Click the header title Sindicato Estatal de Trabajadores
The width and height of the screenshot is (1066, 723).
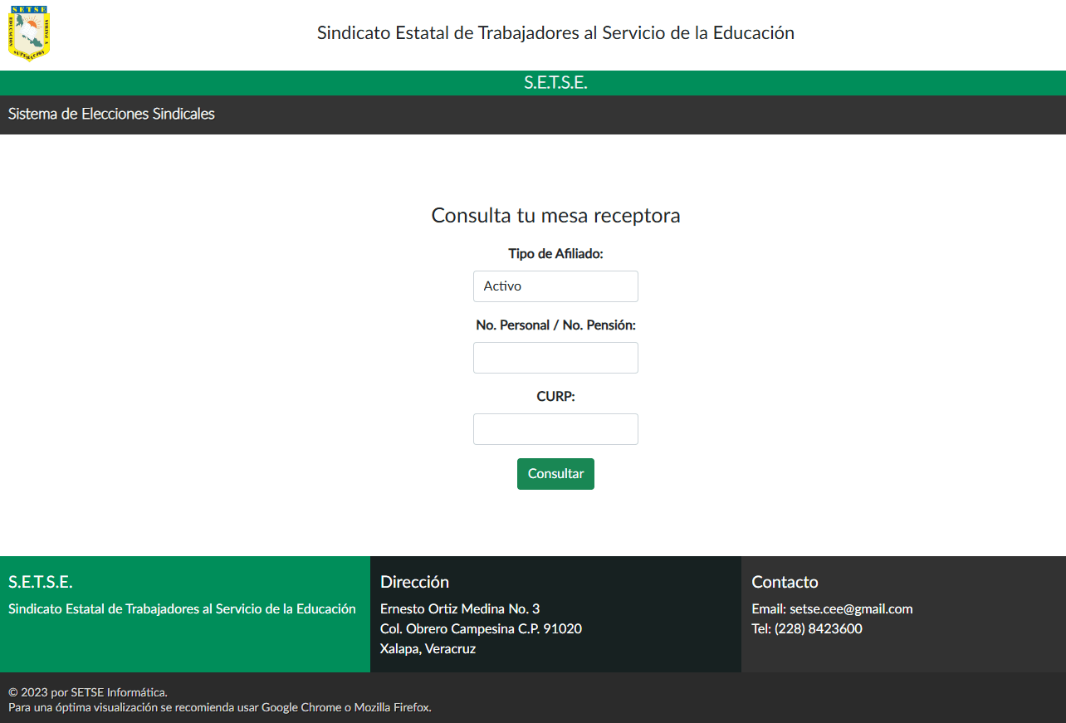pos(555,33)
